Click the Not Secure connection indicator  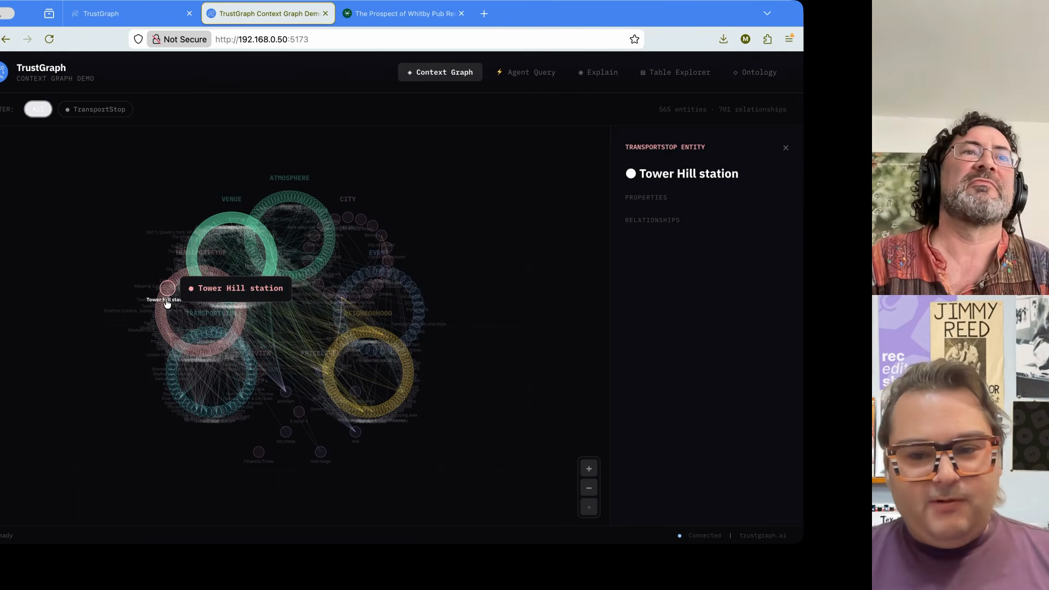click(x=179, y=39)
